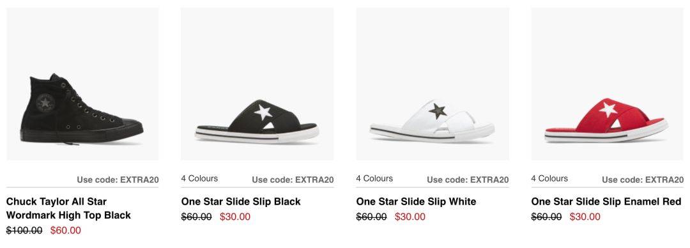Open One Star Slide Slip Enamel Red title
690x248 pixels.
pos(606,202)
